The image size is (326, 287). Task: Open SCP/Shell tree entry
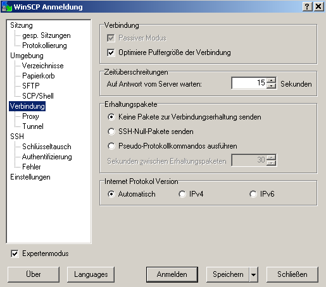click(38, 96)
